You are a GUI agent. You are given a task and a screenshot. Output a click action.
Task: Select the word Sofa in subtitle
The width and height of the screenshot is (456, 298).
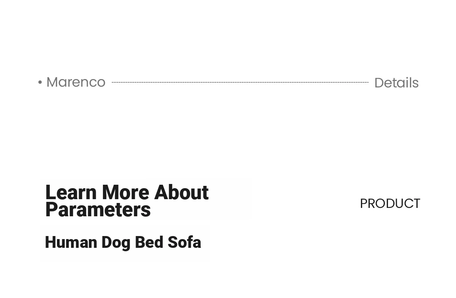184,243
